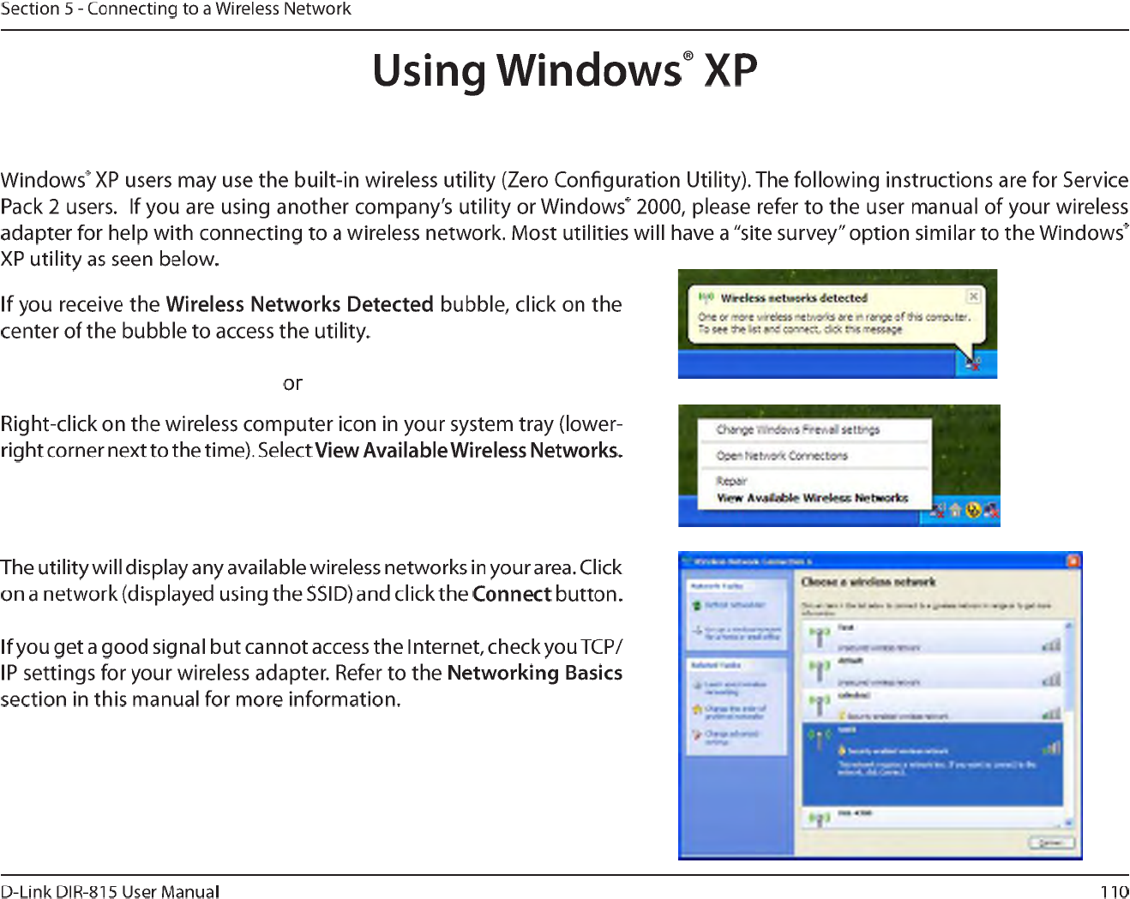The height and width of the screenshot is (899, 1130).
Task: Click the Wireless Network Connection title bar icon
Action: click(x=687, y=561)
